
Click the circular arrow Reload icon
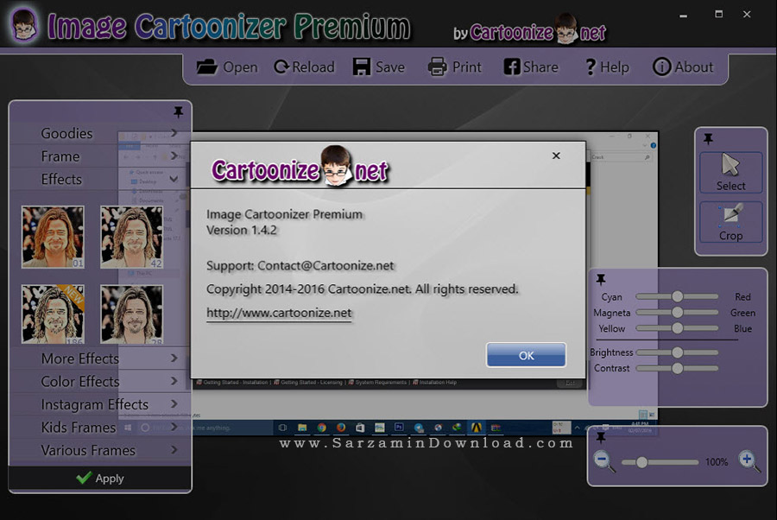[x=281, y=67]
